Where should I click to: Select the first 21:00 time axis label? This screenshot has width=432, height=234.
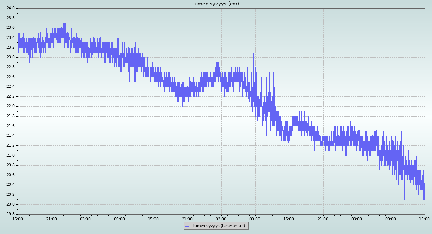tap(52, 219)
